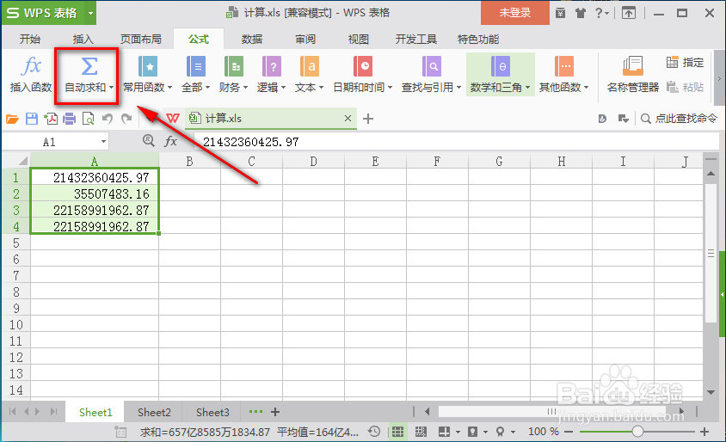Viewport: 726px width, 442px height.
Task: Switch to page break preview view
Action: pos(421,432)
